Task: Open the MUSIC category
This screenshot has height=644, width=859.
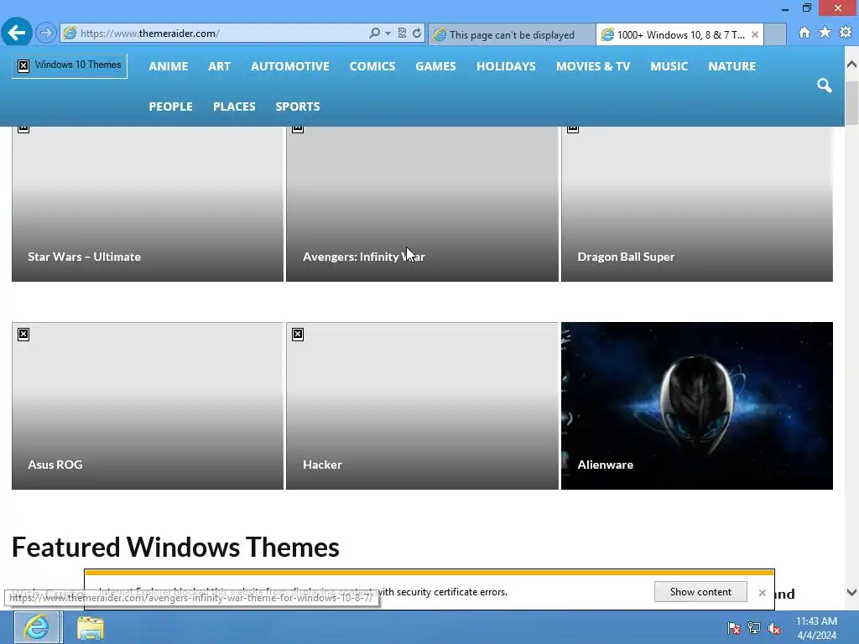Action: click(x=669, y=66)
